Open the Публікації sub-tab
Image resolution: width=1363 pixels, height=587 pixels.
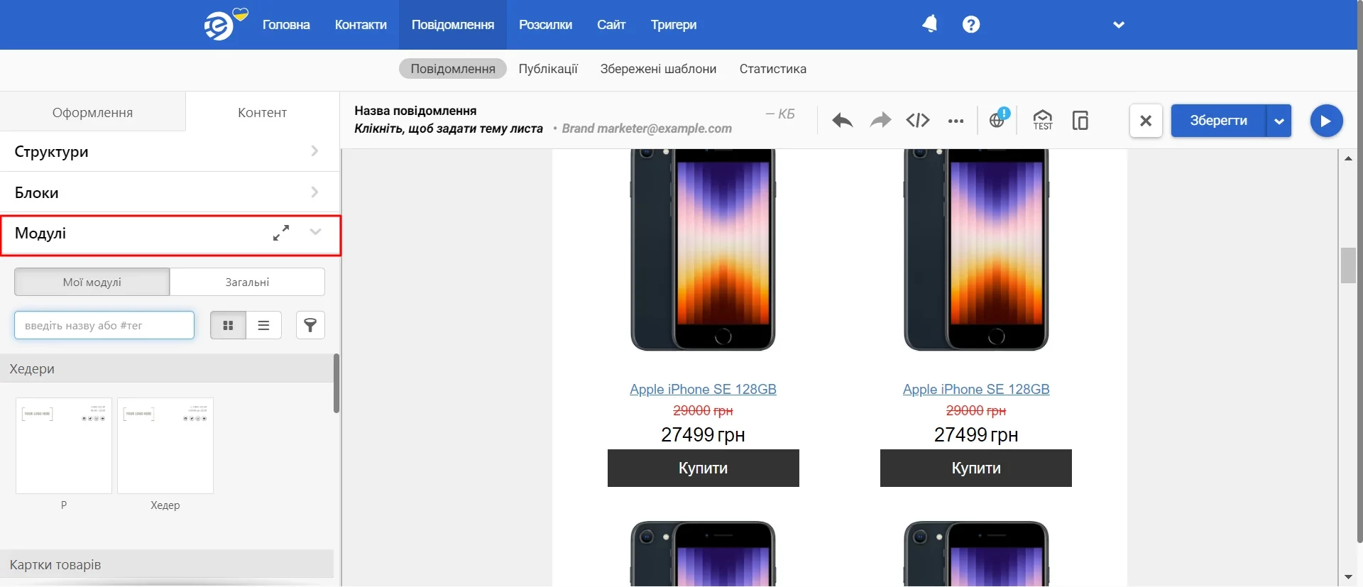[x=548, y=69]
